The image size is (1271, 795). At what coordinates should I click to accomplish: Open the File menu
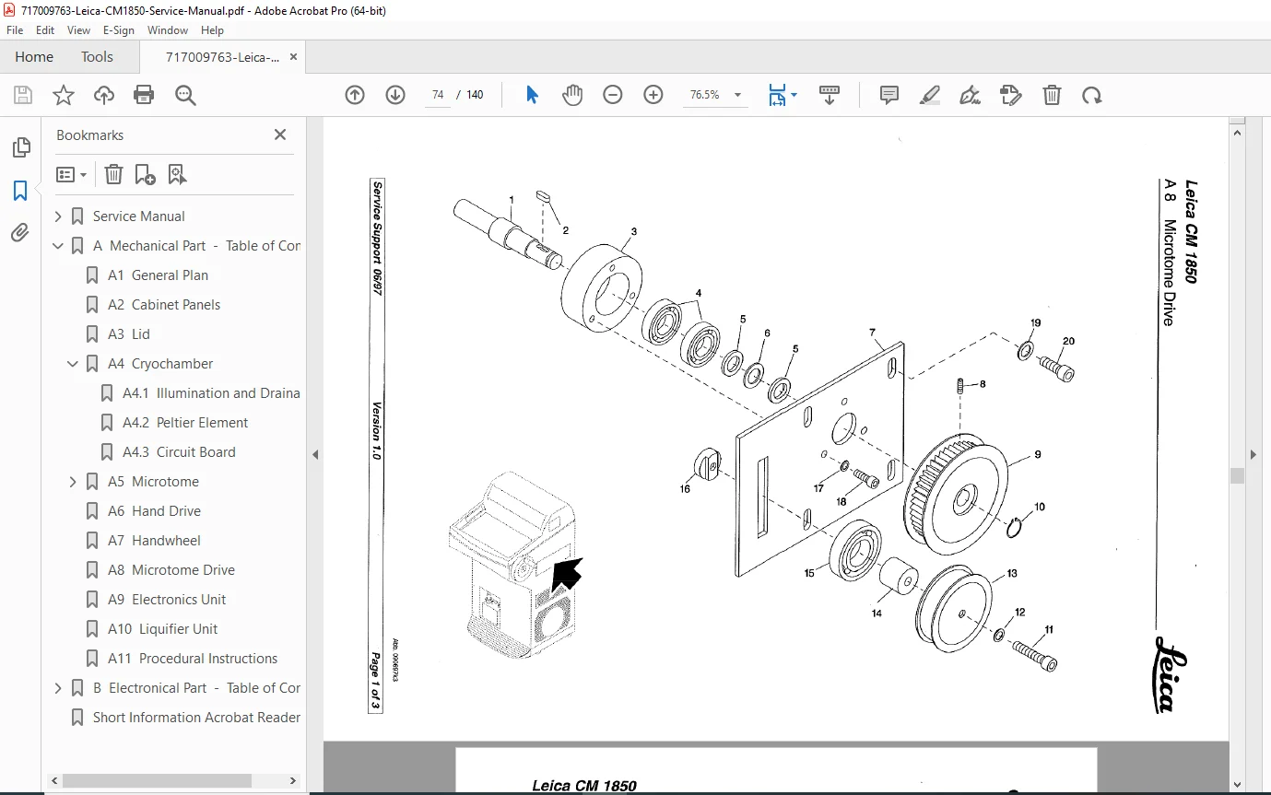pyautogui.click(x=15, y=30)
